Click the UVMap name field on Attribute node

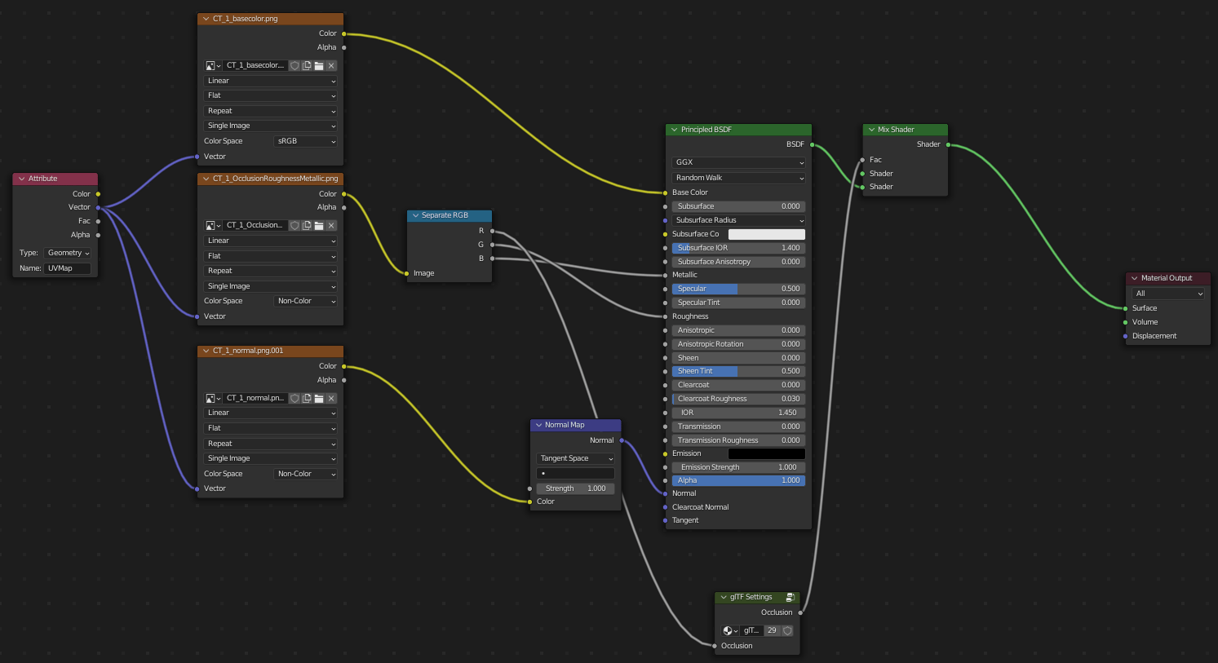(69, 267)
